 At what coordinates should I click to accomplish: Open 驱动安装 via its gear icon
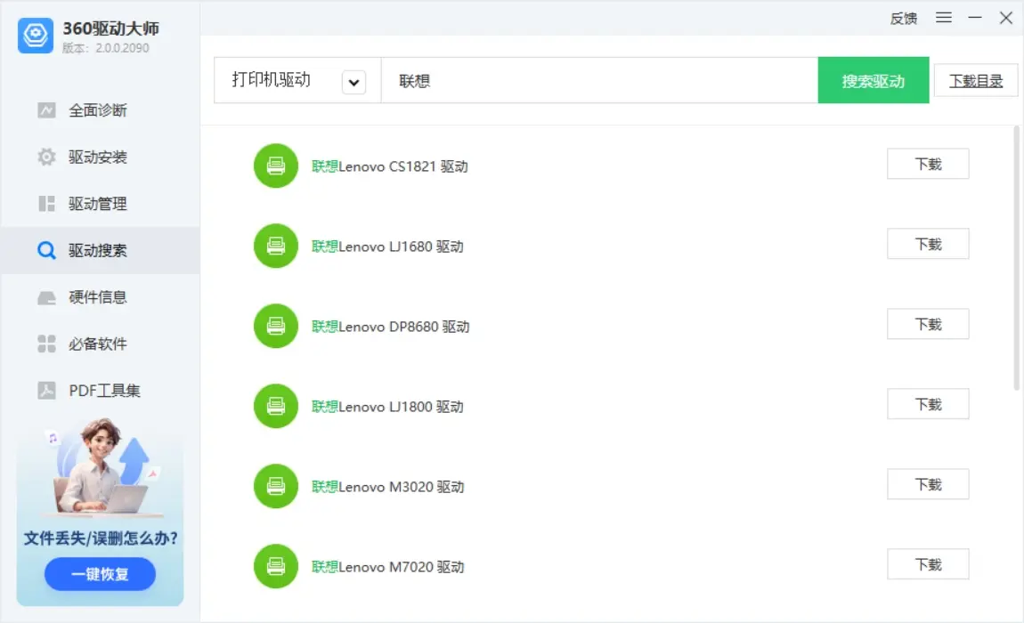pyautogui.click(x=46, y=157)
